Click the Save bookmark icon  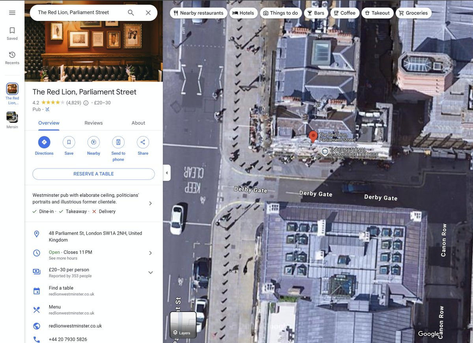click(69, 142)
